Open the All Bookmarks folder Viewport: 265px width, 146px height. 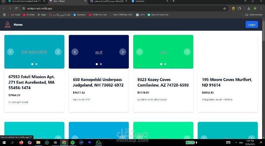(254, 15)
